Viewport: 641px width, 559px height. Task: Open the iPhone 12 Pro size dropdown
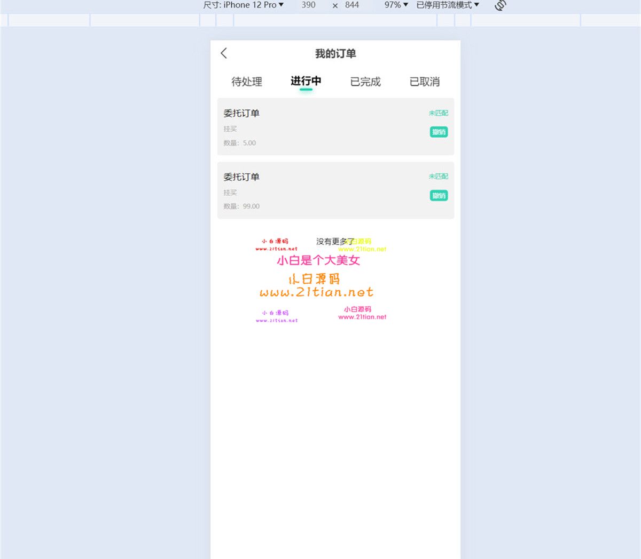click(x=243, y=5)
